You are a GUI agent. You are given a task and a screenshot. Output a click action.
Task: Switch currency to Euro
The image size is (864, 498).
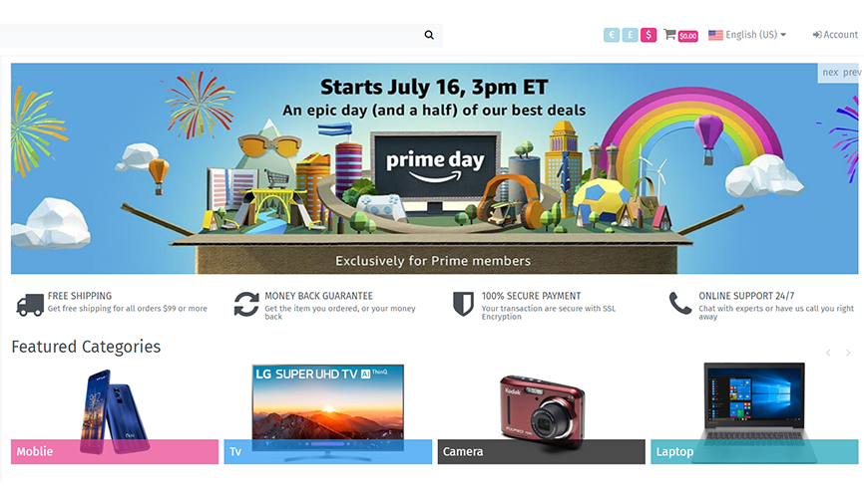tap(611, 35)
